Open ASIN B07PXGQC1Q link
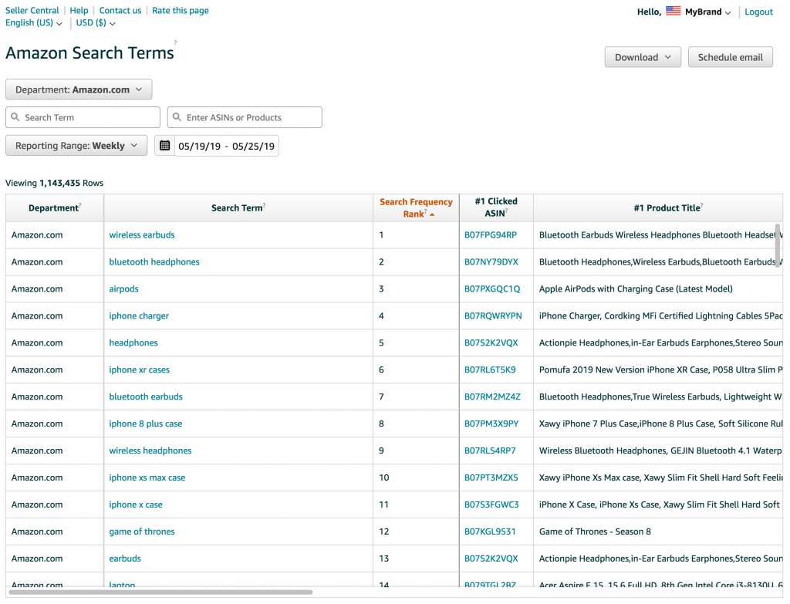The image size is (790, 604). click(492, 289)
